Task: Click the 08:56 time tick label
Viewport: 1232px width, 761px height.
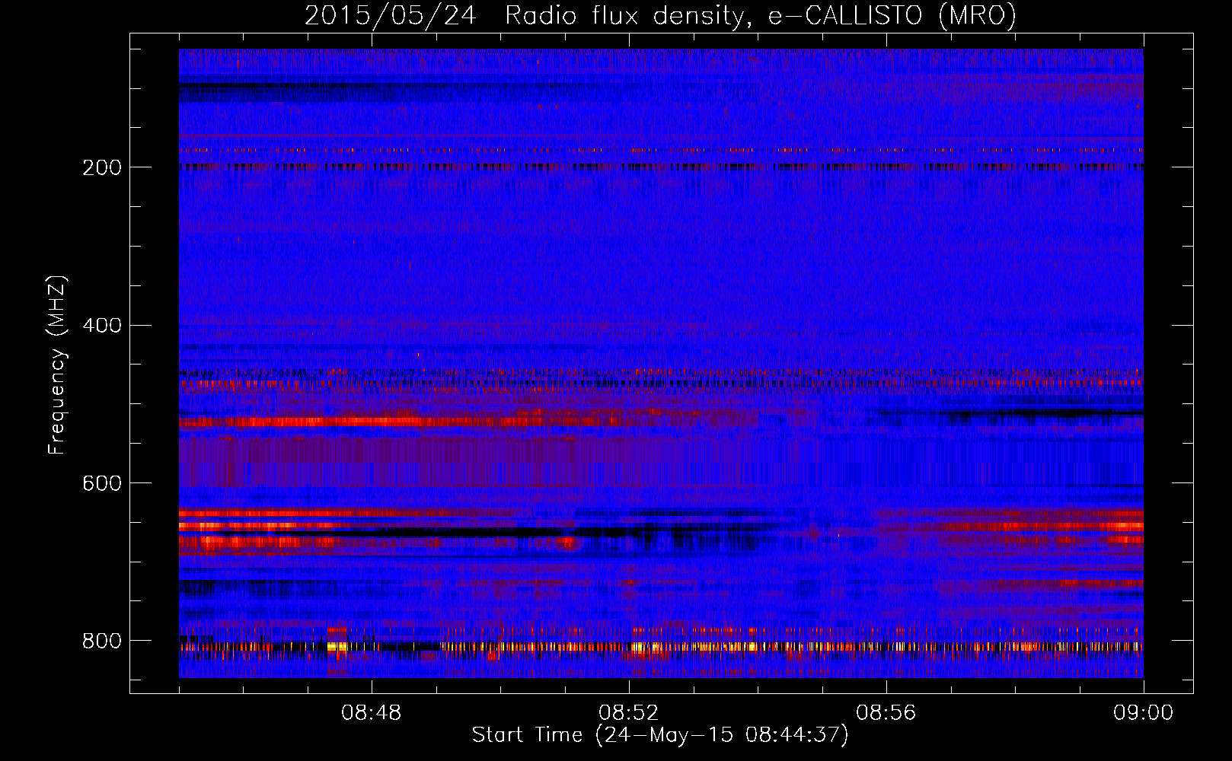Action: click(x=886, y=713)
